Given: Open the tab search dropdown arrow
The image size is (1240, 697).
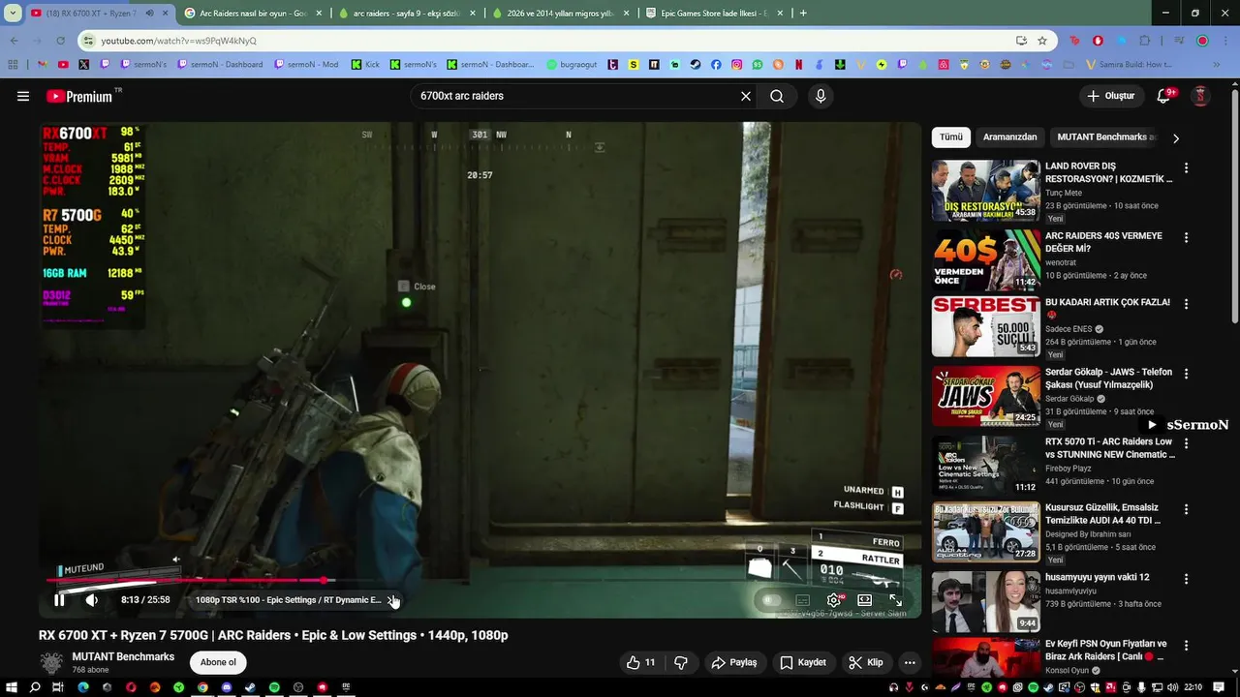Looking at the screenshot, I should pyautogui.click(x=13, y=14).
